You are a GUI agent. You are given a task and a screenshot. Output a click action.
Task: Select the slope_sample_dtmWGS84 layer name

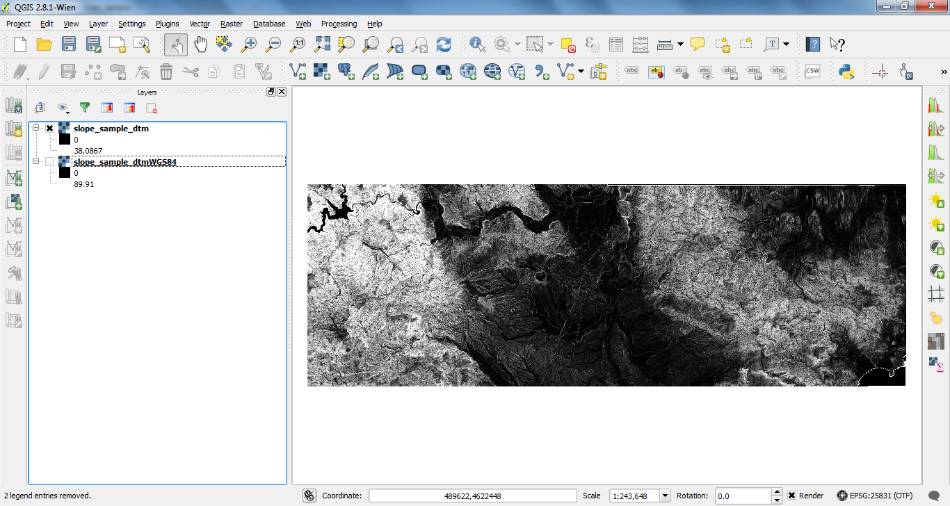[125, 162]
